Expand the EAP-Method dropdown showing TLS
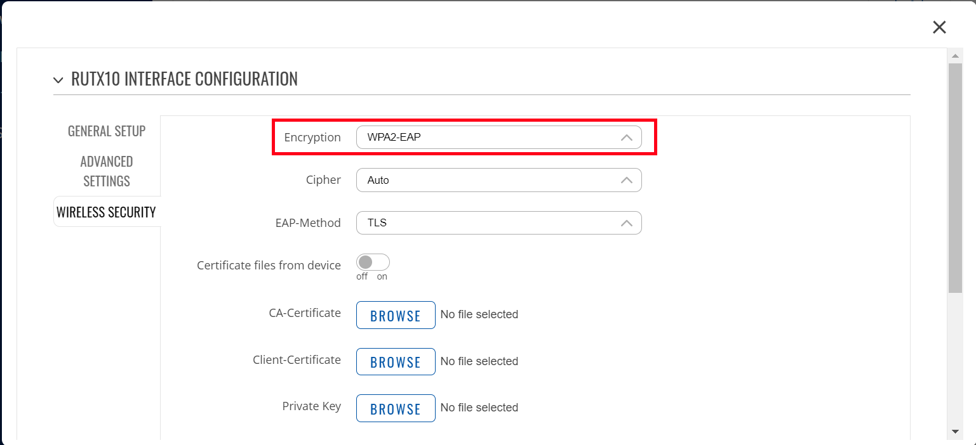The image size is (976, 445). pos(498,223)
